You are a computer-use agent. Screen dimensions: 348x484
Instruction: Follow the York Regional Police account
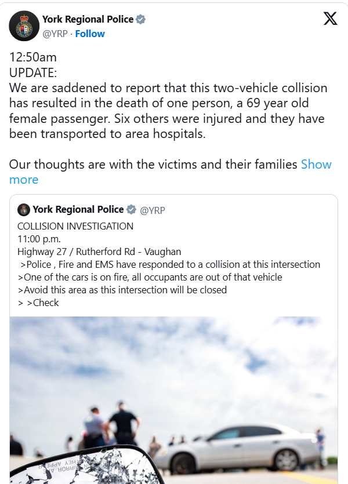click(90, 34)
